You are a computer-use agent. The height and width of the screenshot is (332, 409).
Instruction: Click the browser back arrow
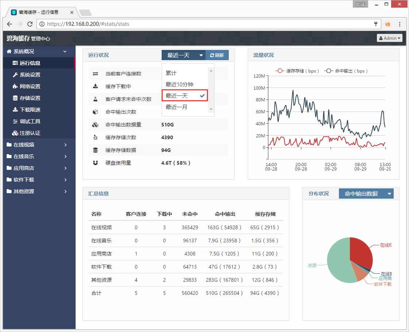pos(9,24)
